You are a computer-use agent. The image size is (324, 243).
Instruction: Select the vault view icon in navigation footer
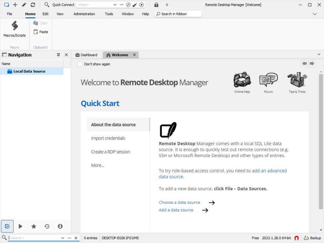click(x=7, y=226)
